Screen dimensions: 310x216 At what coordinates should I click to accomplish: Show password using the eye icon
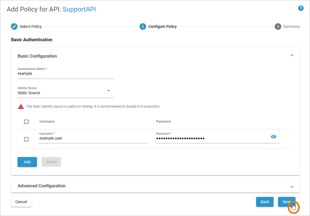[x=273, y=137]
